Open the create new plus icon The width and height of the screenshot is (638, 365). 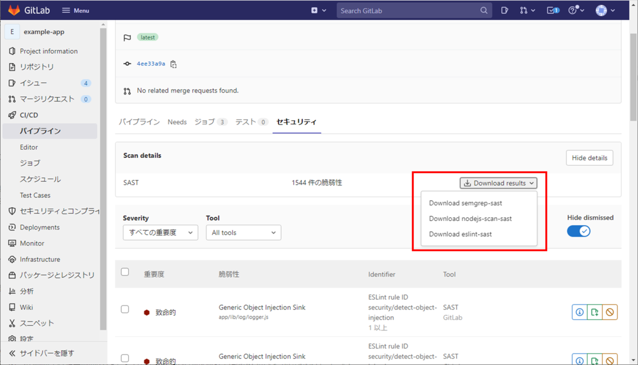(315, 10)
